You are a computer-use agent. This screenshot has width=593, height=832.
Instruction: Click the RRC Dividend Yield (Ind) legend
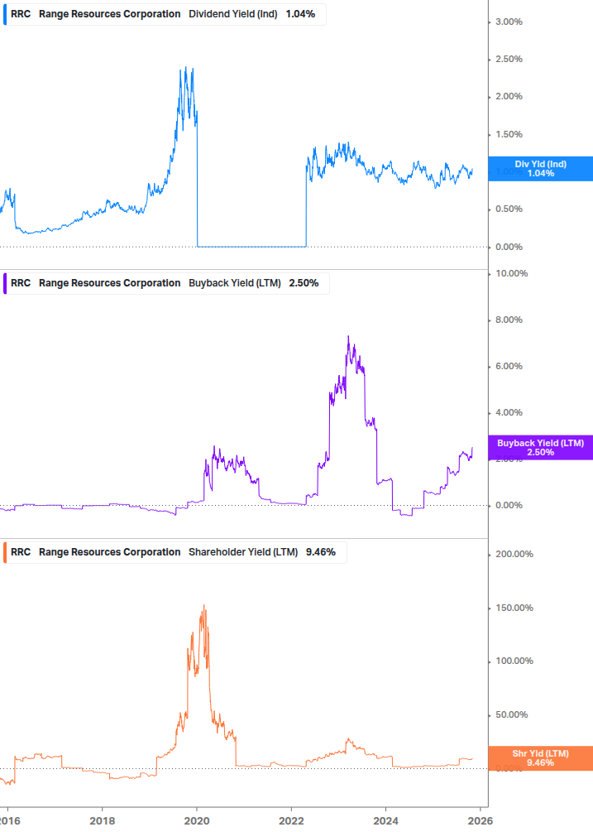click(x=165, y=14)
